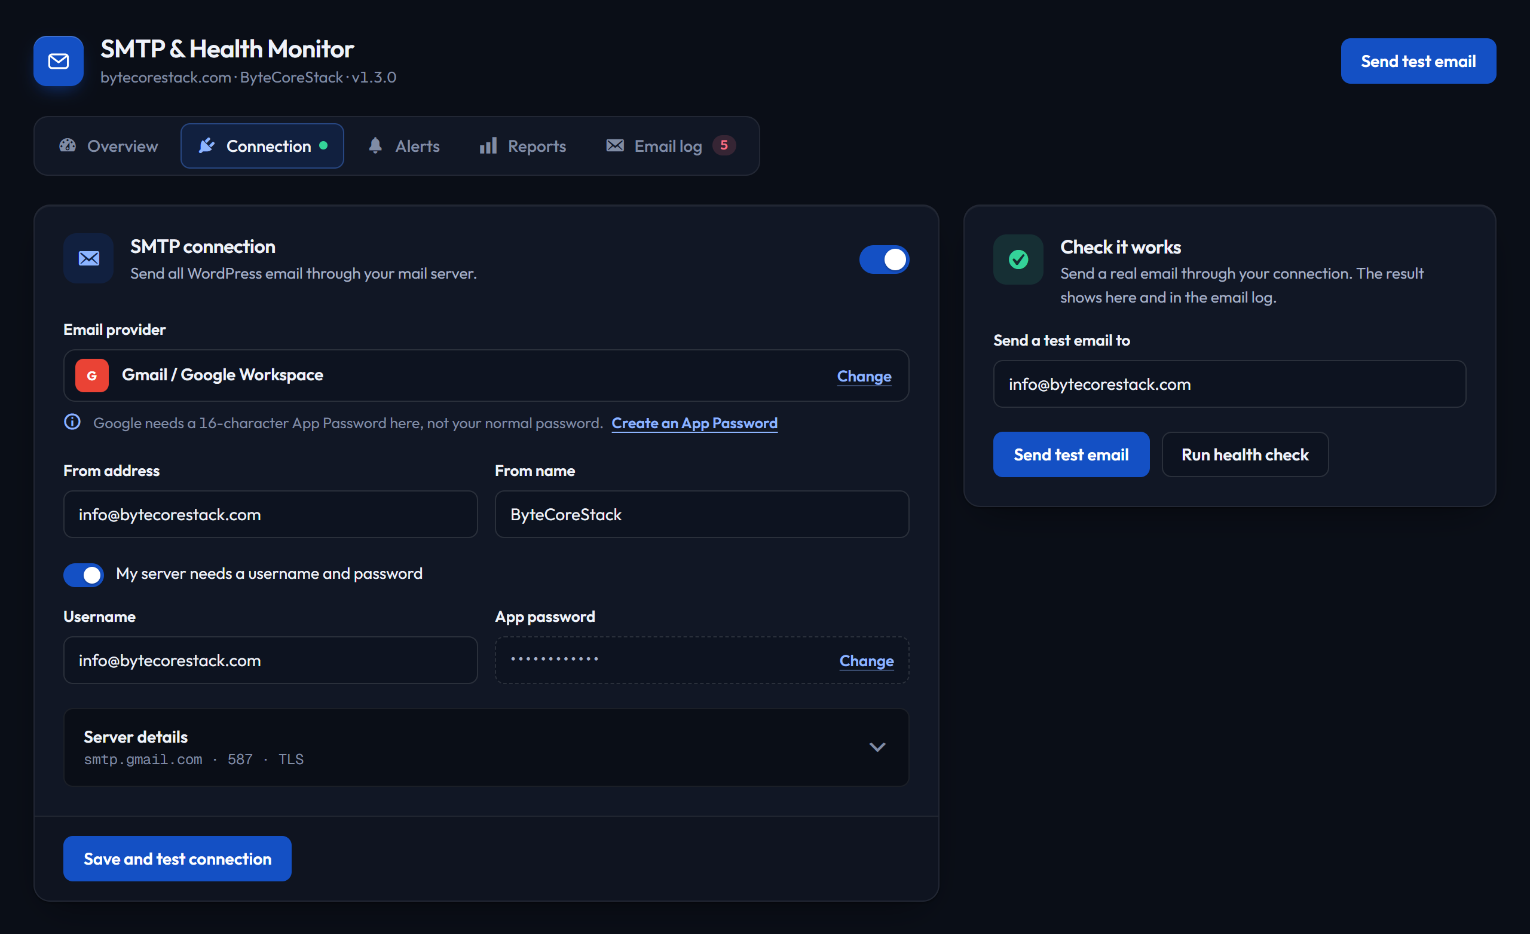Click 'bytecorestack.com · ByteCoreStack · v1.3.0' subtitle

click(249, 77)
